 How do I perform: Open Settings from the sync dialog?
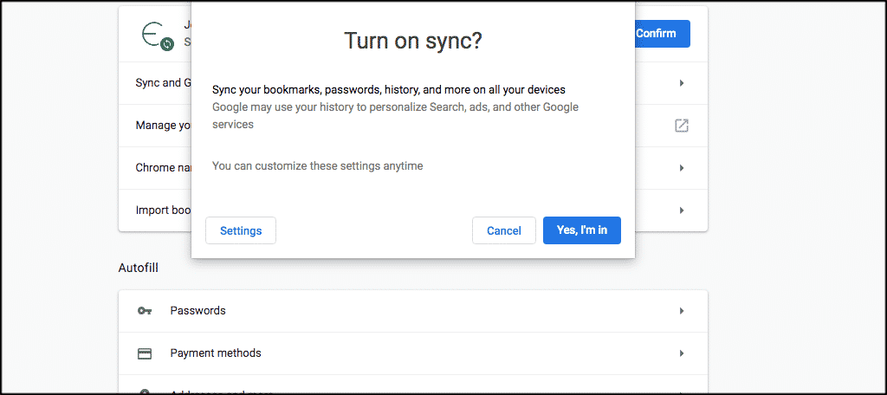pos(241,230)
